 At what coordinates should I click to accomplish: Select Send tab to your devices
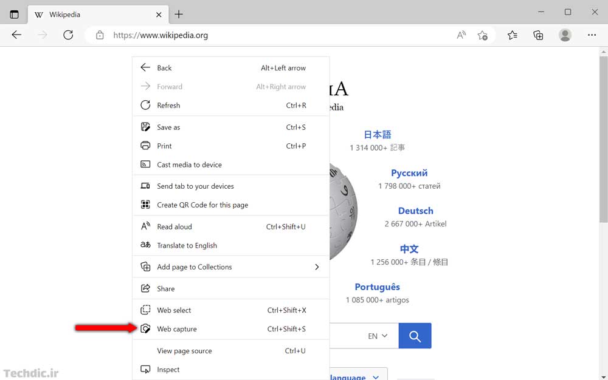tap(230, 186)
